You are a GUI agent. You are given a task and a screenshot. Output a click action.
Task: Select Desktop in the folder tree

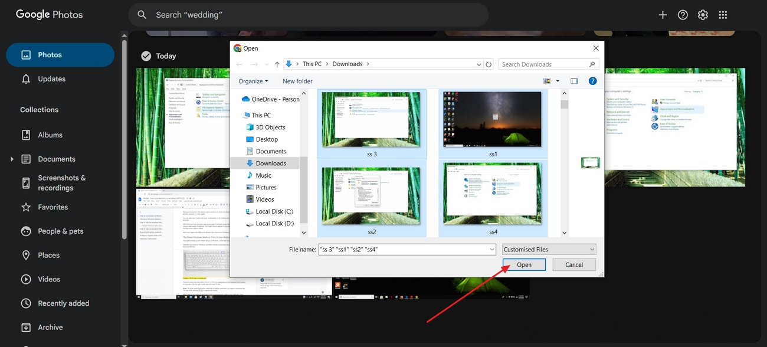pyautogui.click(x=267, y=139)
